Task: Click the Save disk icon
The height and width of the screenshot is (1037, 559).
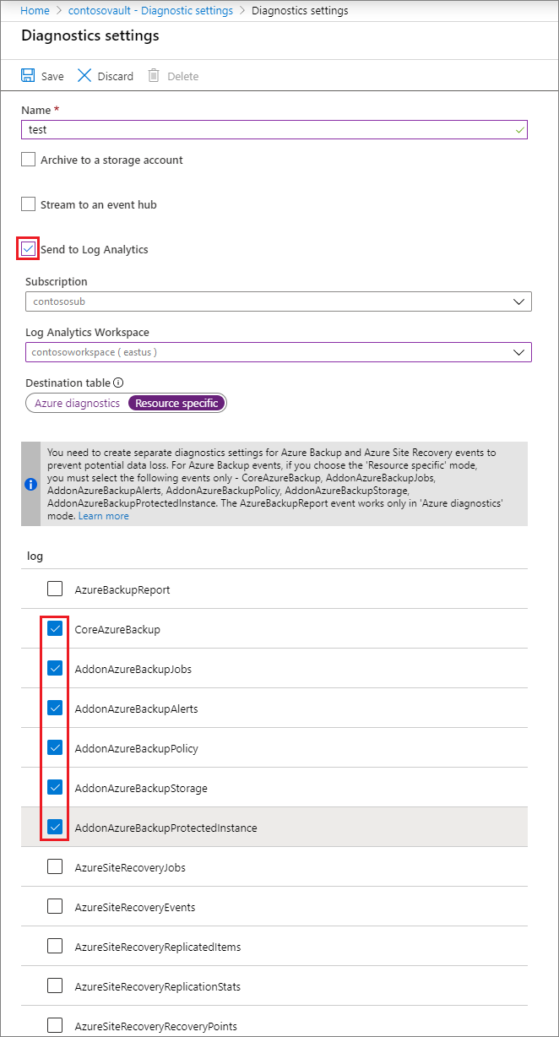Action: (x=28, y=76)
